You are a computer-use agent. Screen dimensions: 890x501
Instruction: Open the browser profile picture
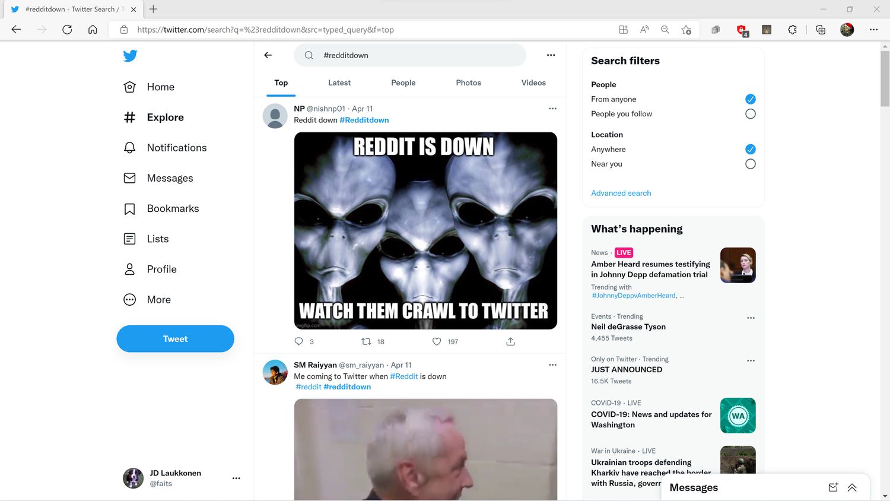pos(847,30)
